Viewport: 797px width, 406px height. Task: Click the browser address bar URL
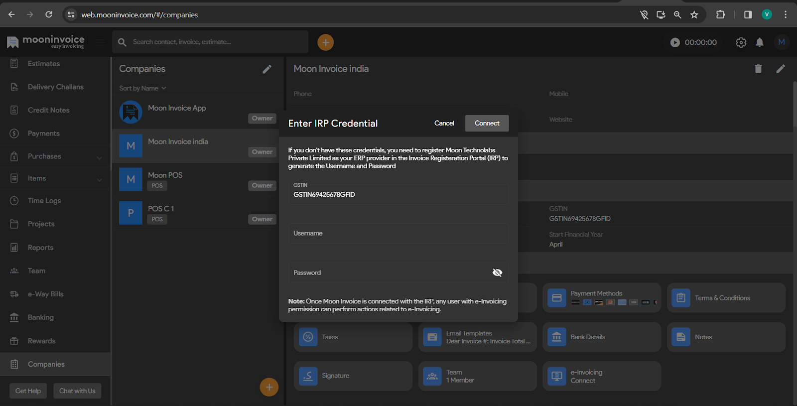tap(139, 15)
